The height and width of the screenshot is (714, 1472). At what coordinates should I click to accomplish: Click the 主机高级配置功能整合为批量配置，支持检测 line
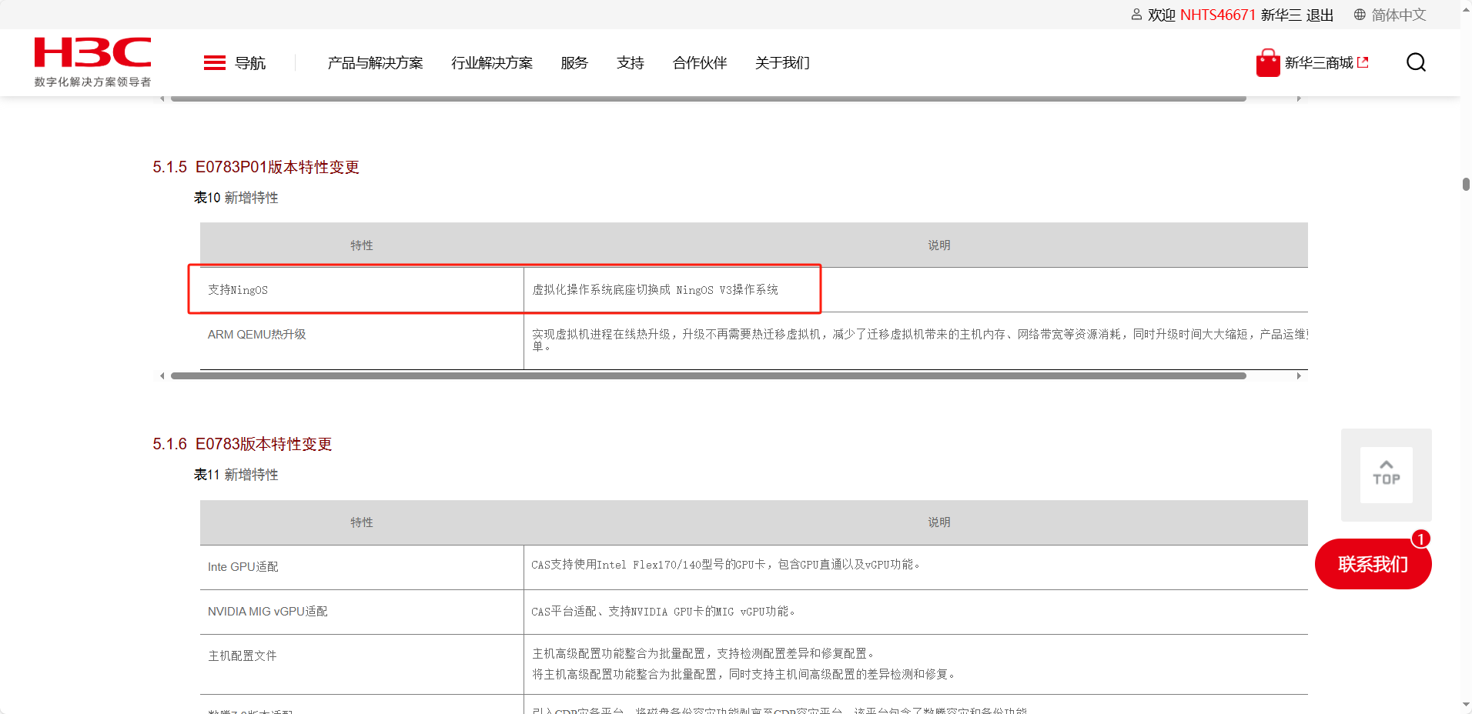(703, 653)
